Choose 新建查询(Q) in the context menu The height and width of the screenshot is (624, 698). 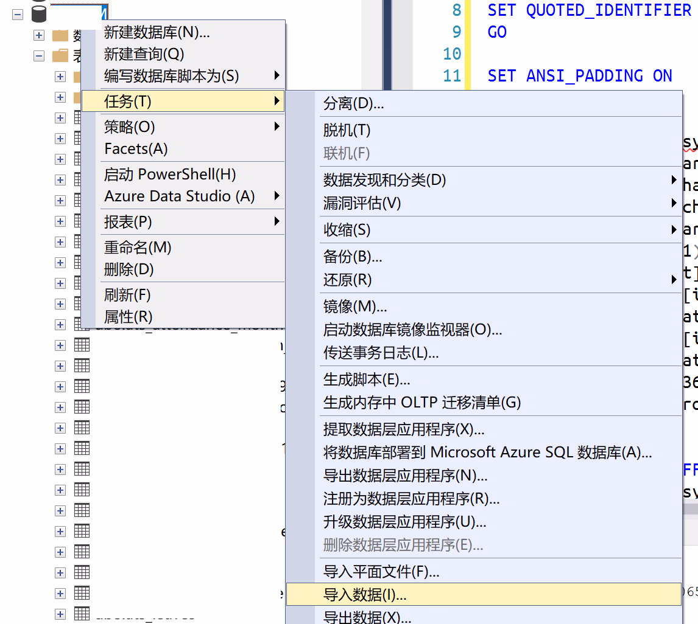pyautogui.click(x=144, y=54)
